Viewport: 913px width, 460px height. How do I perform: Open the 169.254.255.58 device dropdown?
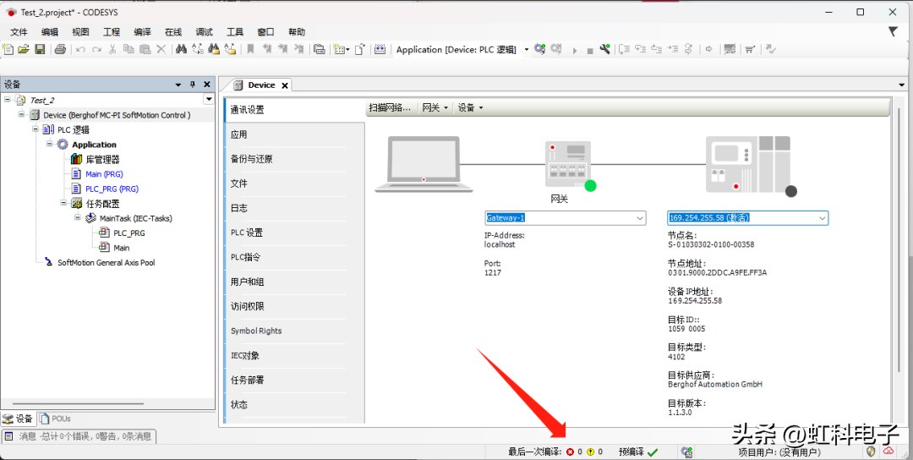tap(823, 218)
